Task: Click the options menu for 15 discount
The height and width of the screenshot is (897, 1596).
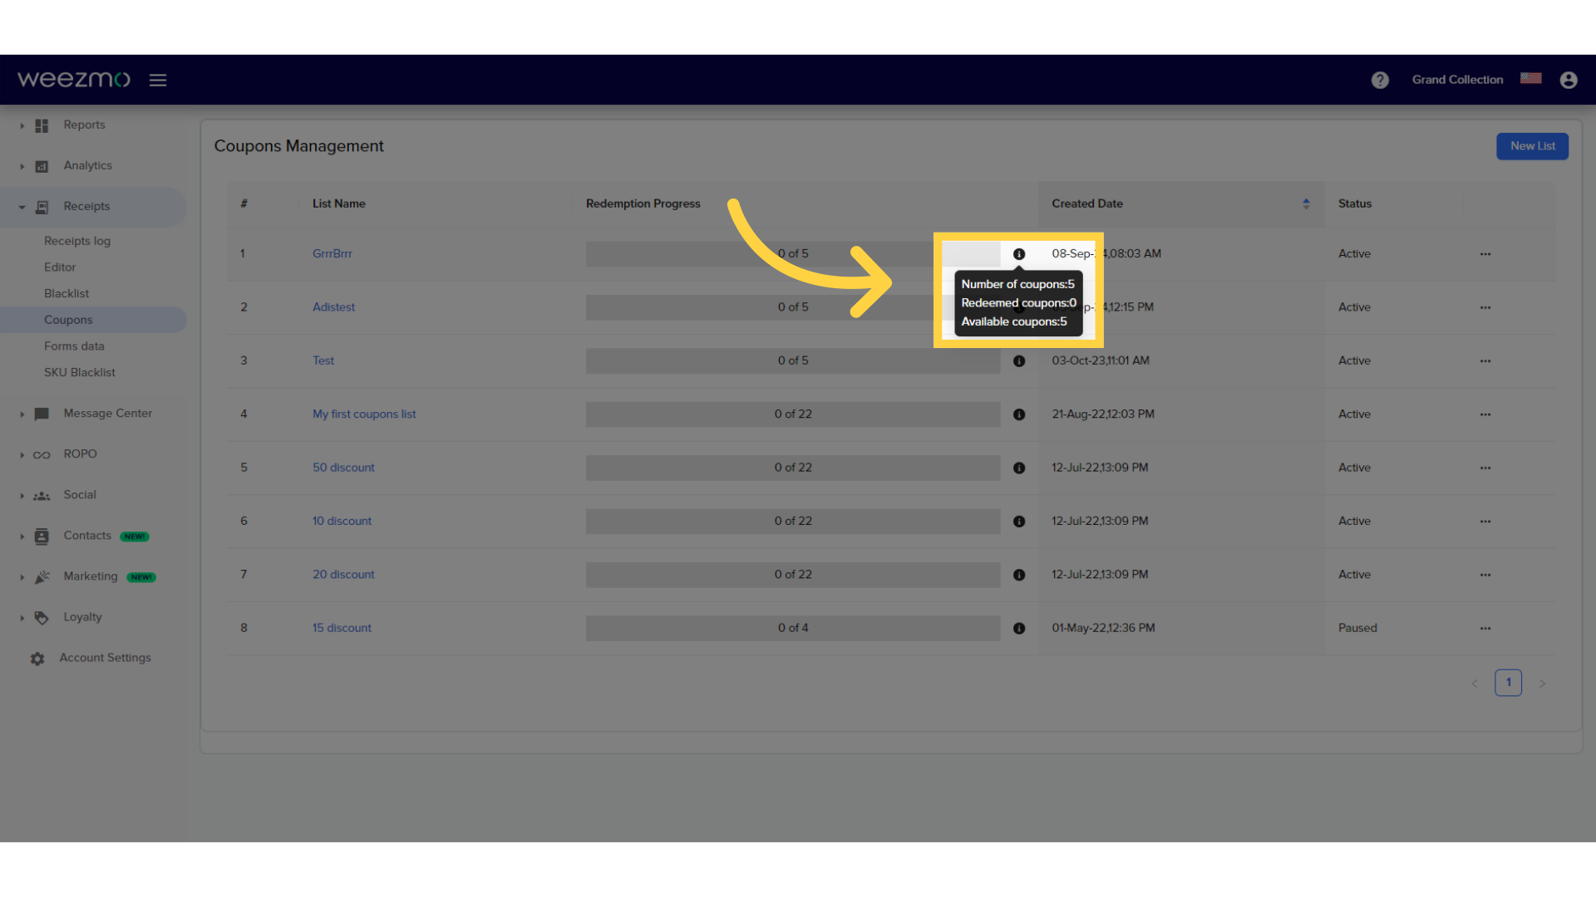Action: click(1485, 628)
